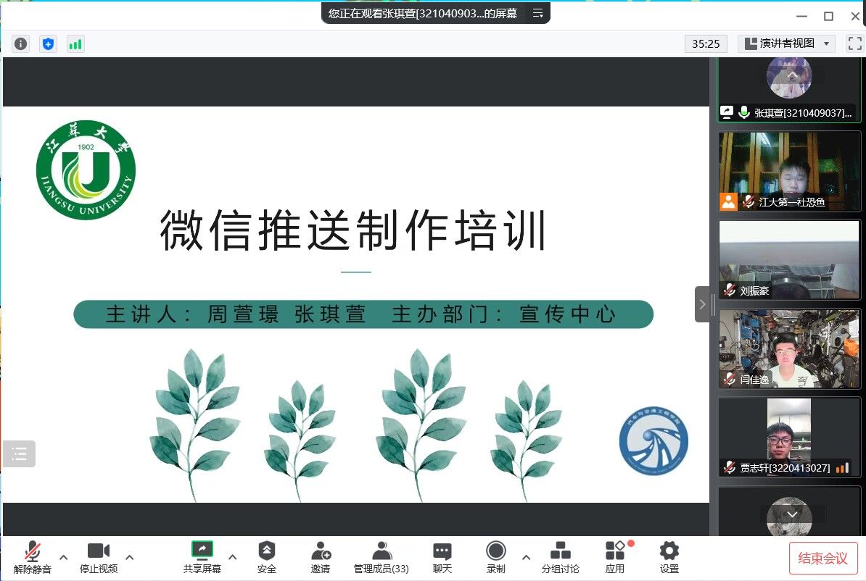Start recording with 录制 button

(x=496, y=556)
